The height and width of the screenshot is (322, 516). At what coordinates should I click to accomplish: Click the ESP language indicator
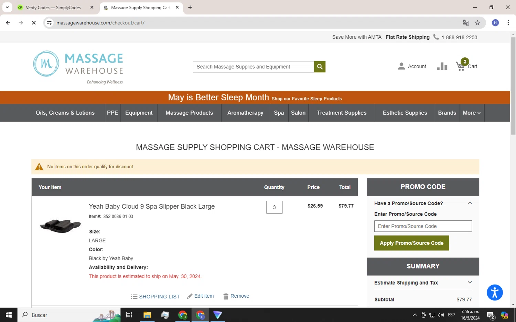tap(451, 315)
